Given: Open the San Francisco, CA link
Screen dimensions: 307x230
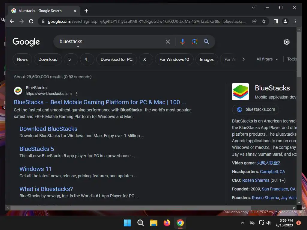Looking at the screenshot, I should click(279, 189).
